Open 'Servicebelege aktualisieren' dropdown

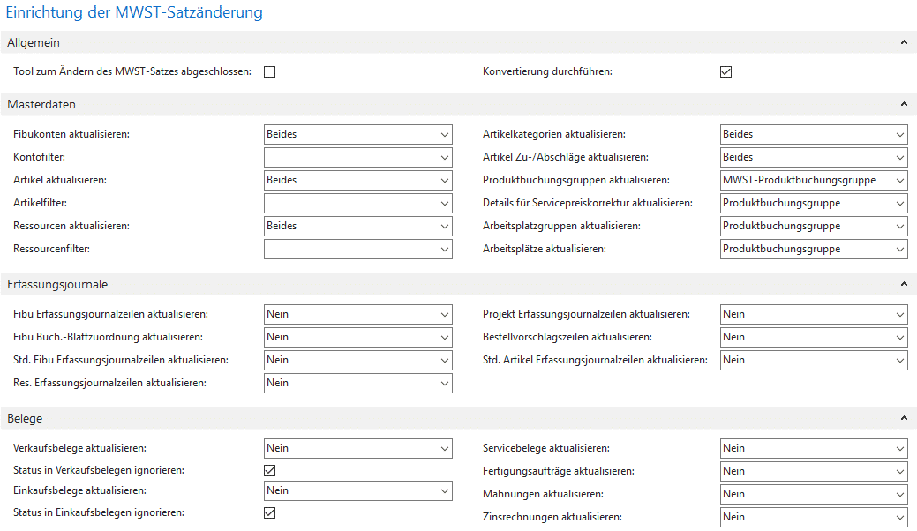(x=814, y=449)
